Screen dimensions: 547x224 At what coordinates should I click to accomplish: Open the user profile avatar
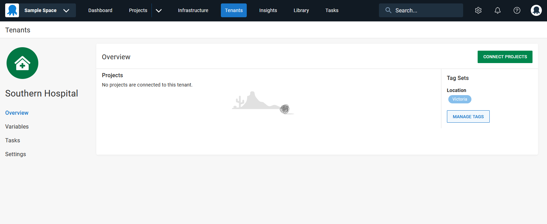536,10
